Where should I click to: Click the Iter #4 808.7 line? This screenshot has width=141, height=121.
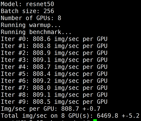(54, 67)
